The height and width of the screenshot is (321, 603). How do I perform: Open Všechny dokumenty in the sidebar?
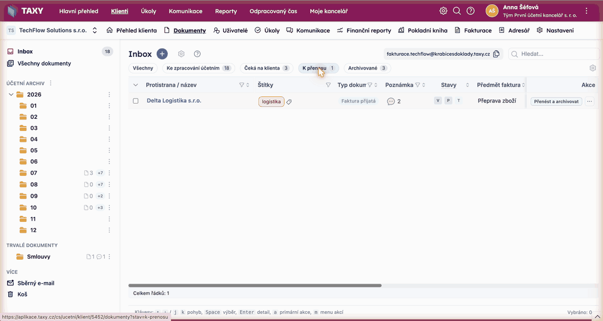pyautogui.click(x=39, y=64)
